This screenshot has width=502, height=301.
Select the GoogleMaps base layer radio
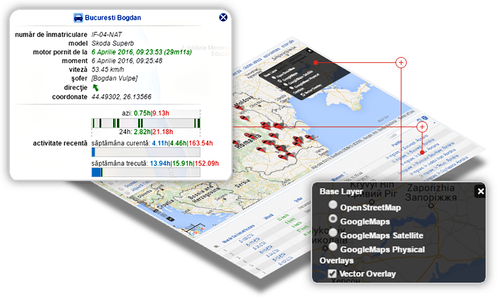[x=333, y=220]
